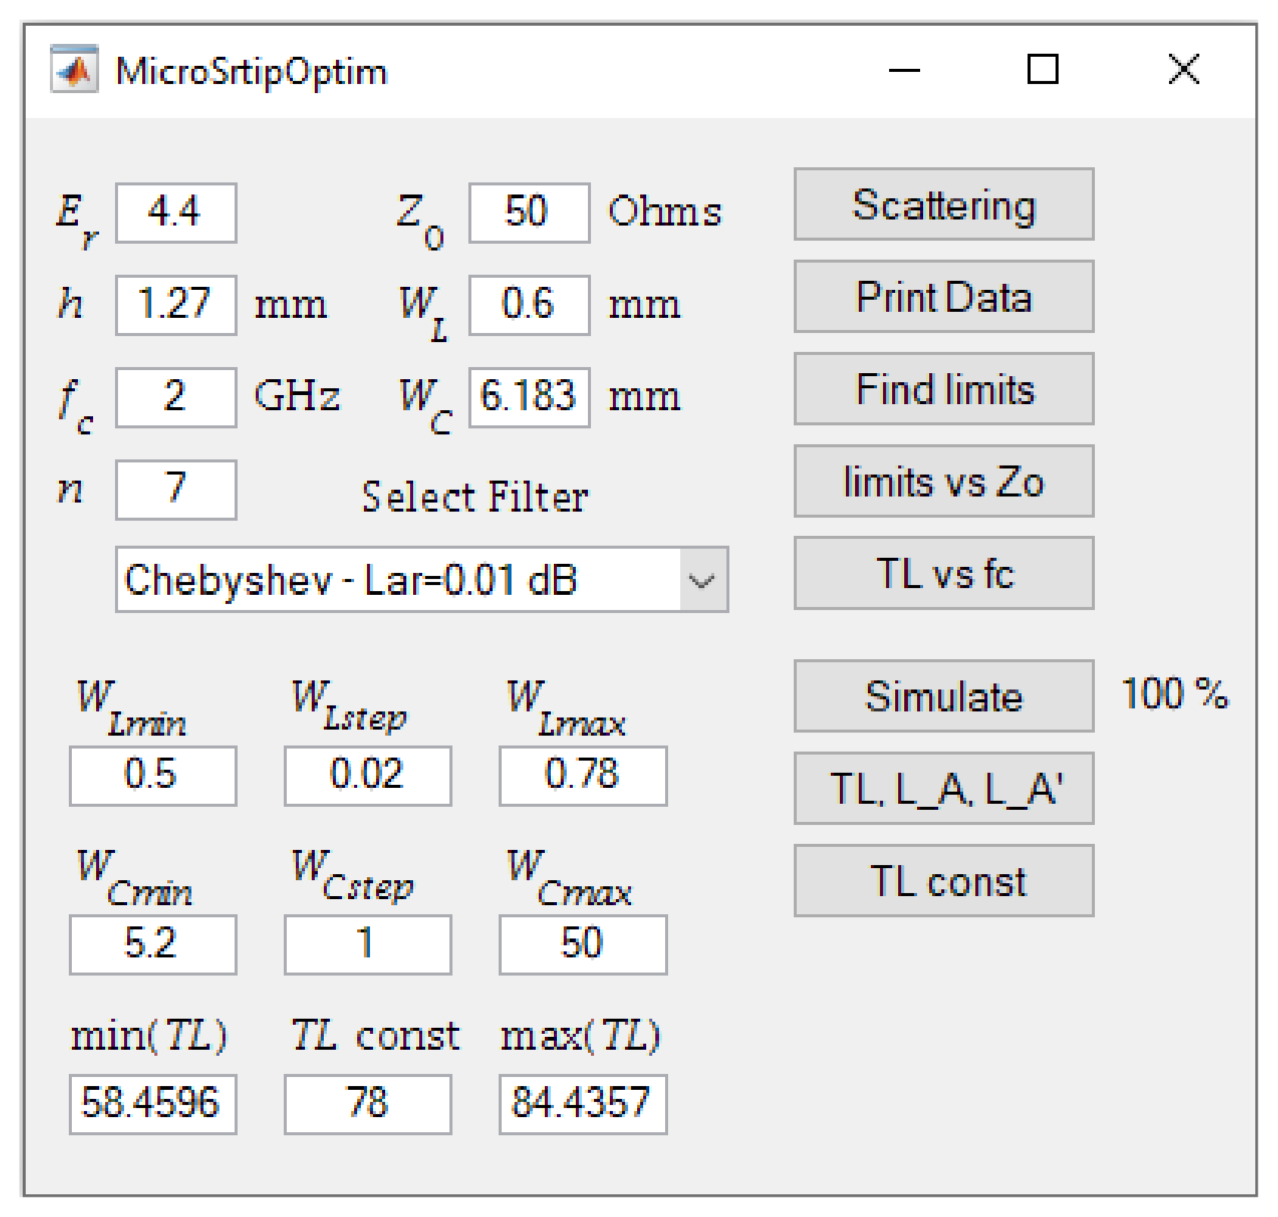Image resolution: width=1278 pixels, height=1217 pixels.
Task: Select the Er input field showing 4.4
Action: pyautogui.click(x=176, y=213)
